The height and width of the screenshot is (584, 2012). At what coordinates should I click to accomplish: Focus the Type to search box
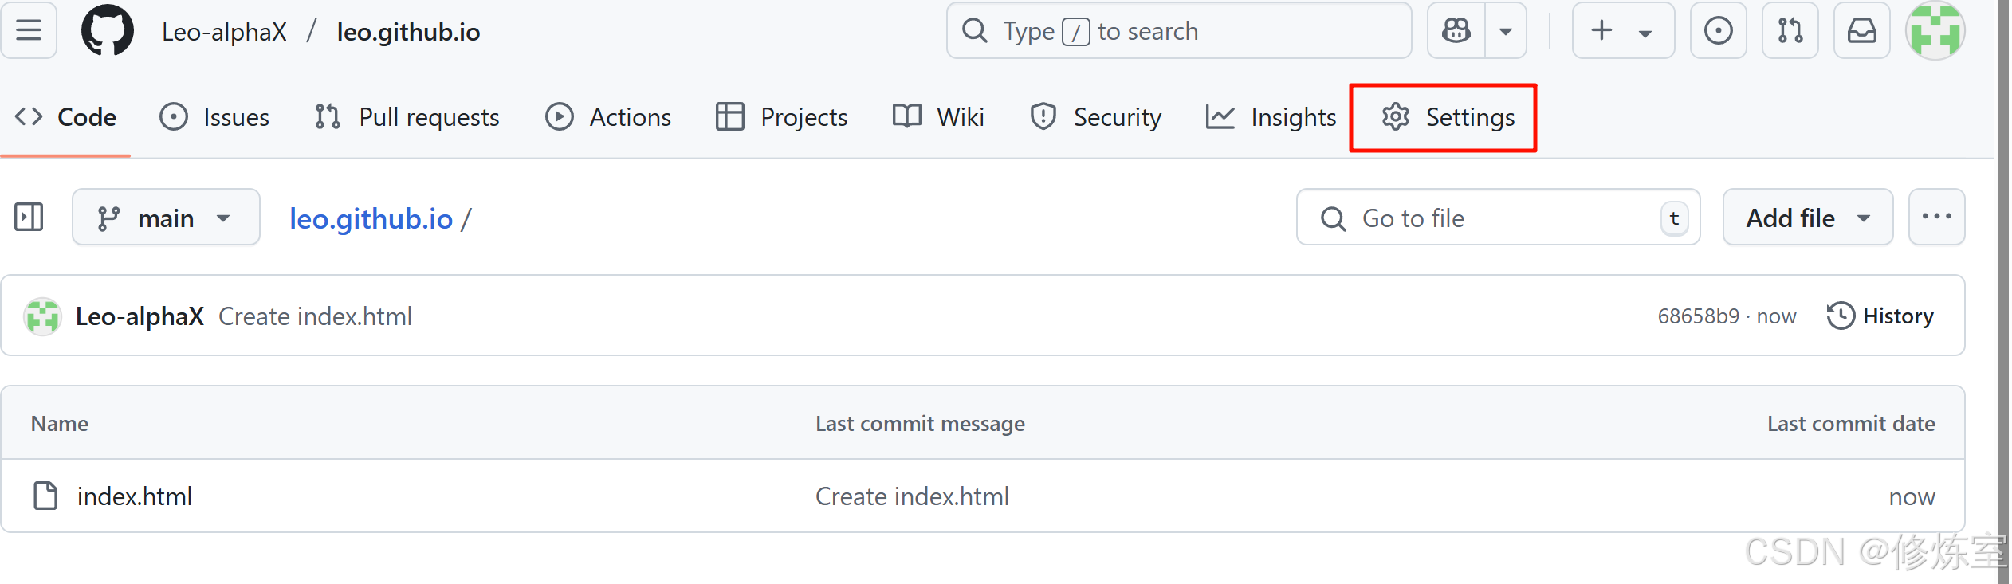pyautogui.click(x=1178, y=31)
